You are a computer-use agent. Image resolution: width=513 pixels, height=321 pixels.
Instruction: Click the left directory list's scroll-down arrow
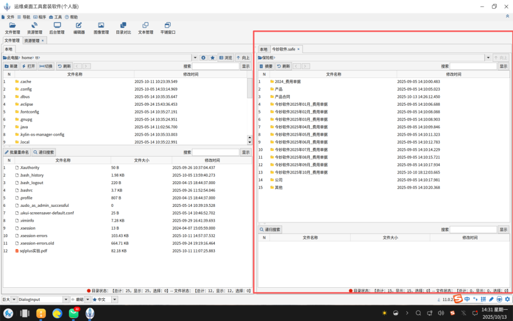250,142
